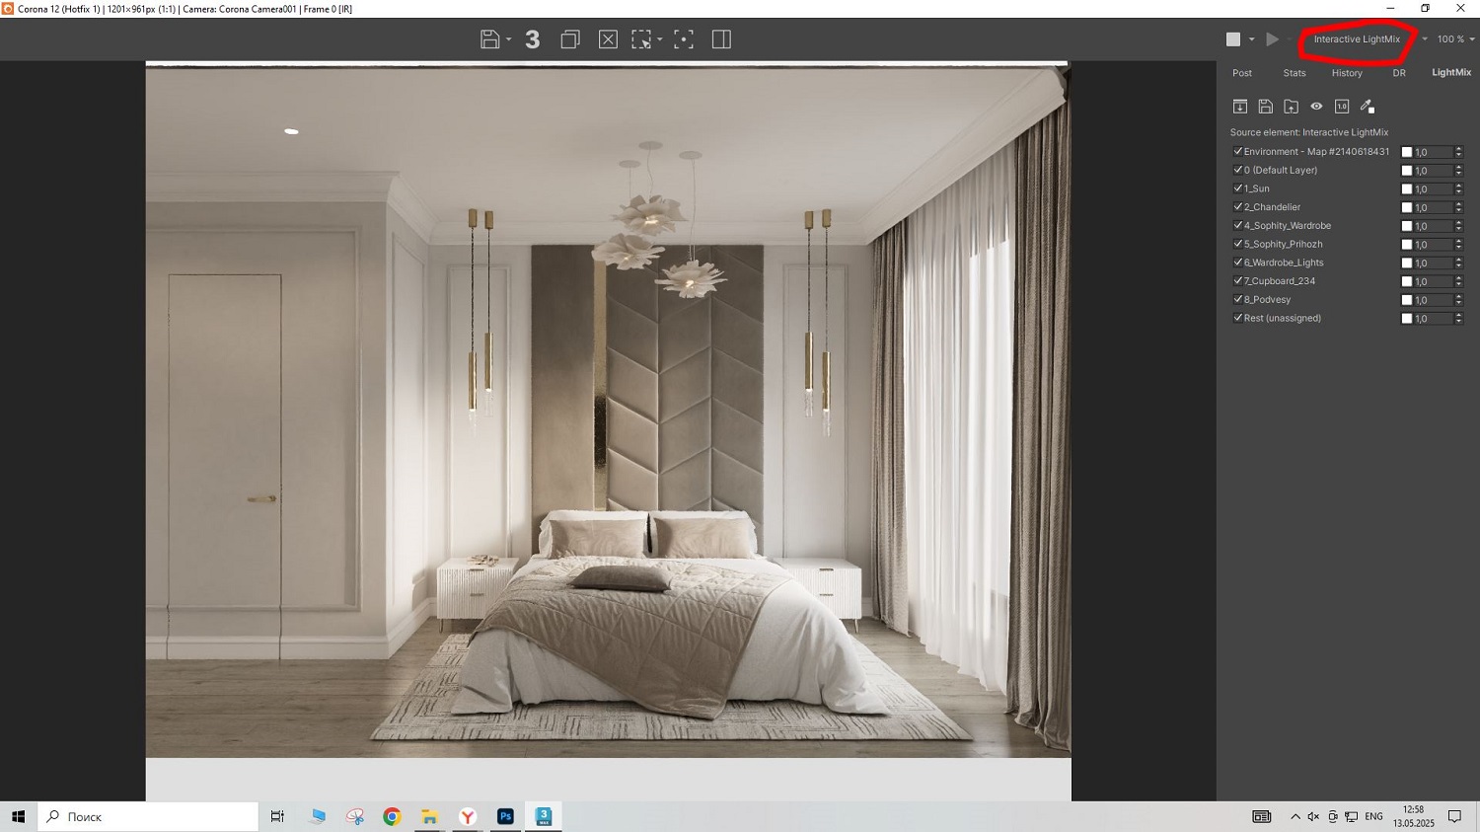Toggle the Rest (unassigned) checkbox
This screenshot has height=832, width=1480.
click(1237, 318)
